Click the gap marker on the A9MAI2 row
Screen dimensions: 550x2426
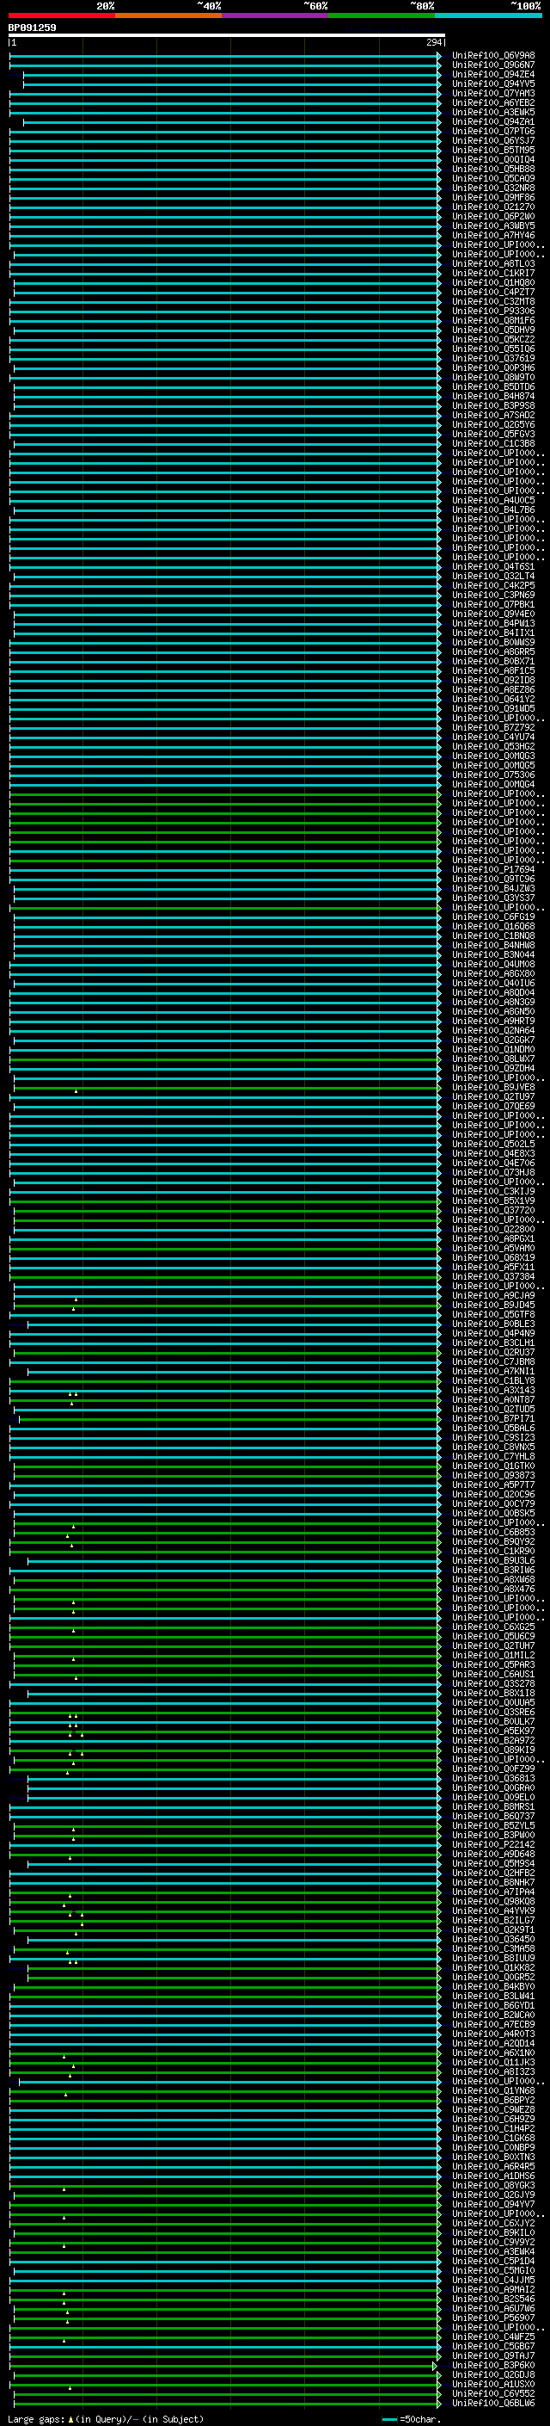point(64,2293)
